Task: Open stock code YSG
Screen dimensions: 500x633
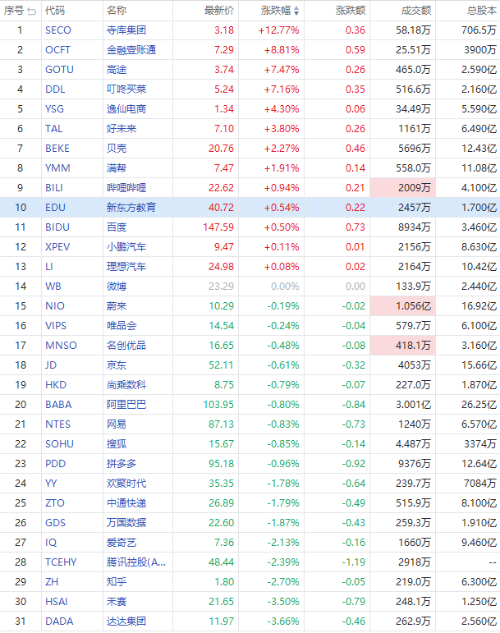Action: [54, 109]
